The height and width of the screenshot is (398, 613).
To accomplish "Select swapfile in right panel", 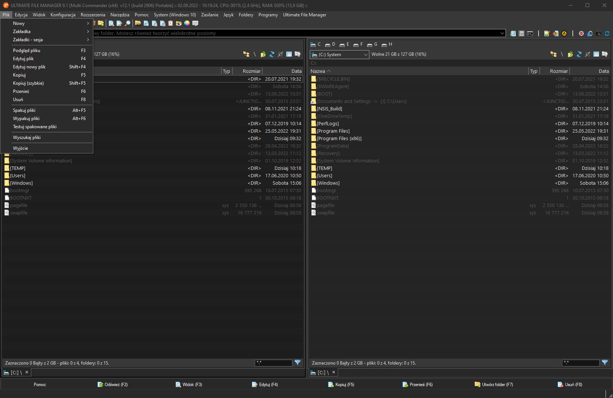I will point(459,213).
